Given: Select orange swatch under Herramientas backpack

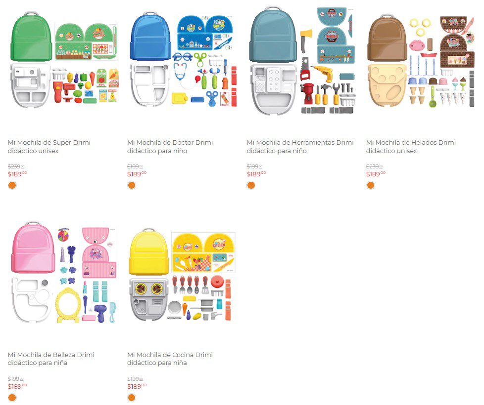Looking at the screenshot, I should (251, 185).
